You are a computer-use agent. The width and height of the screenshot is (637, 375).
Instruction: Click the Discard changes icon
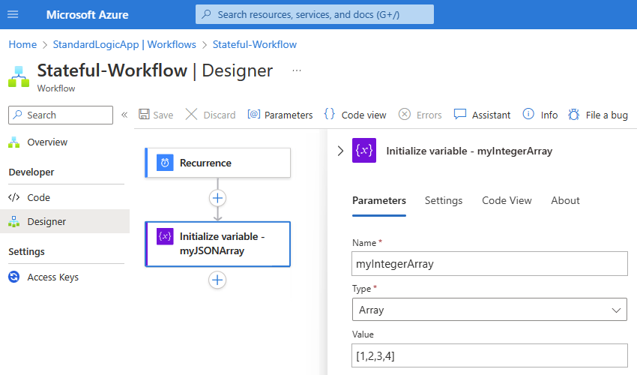click(x=192, y=115)
